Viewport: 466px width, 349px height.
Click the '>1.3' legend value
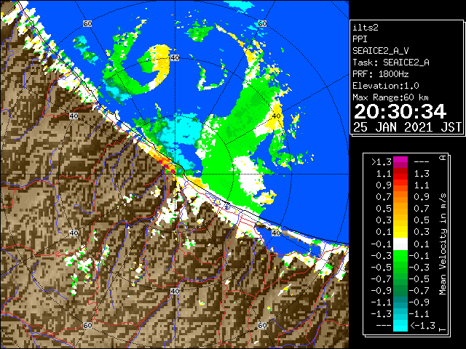tap(382, 162)
